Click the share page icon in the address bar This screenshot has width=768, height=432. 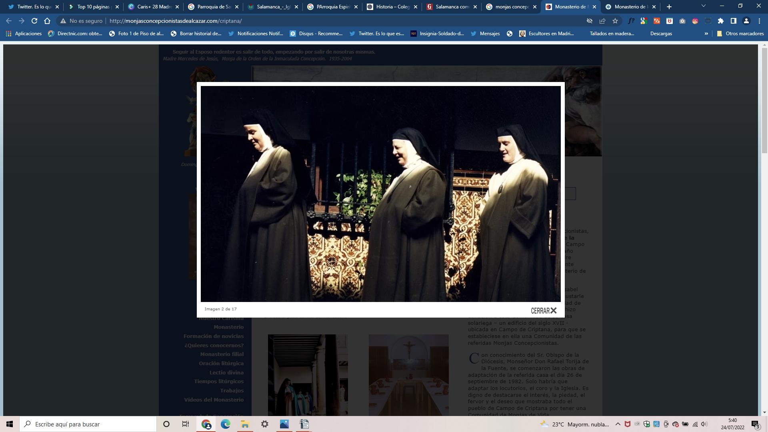602,21
